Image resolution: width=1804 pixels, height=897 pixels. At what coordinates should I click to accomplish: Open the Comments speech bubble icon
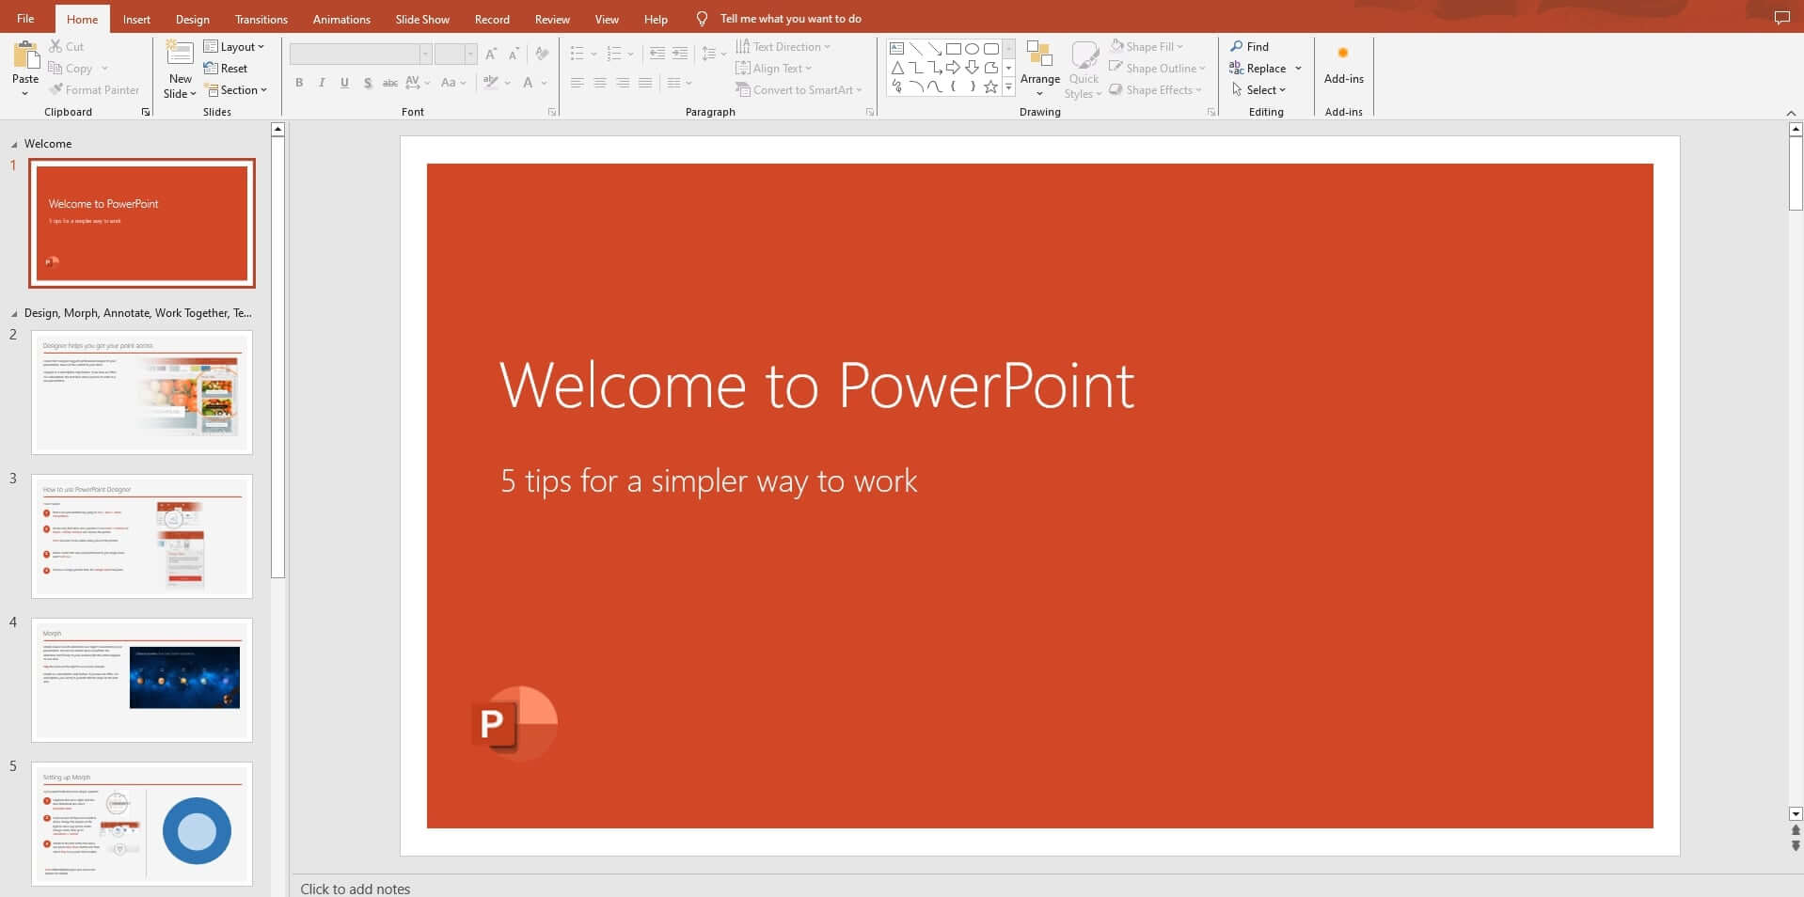(1781, 18)
